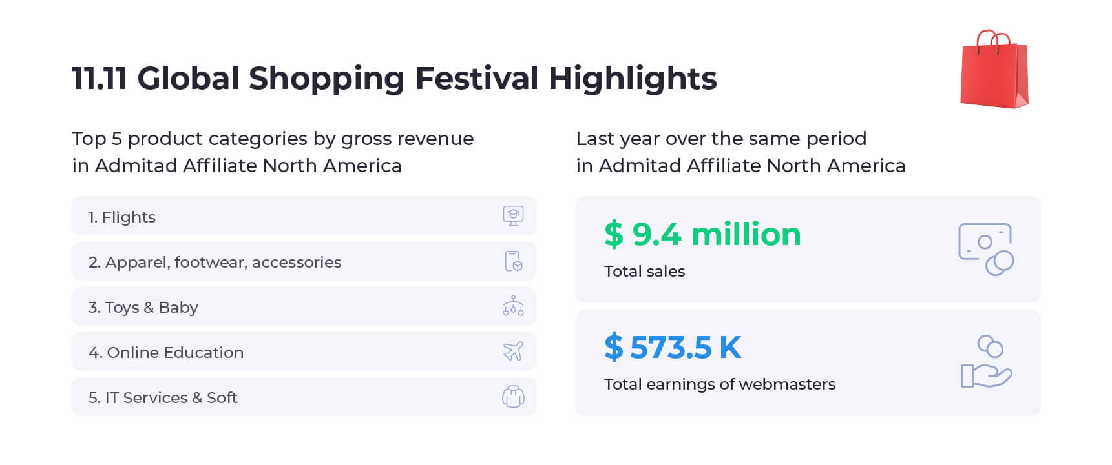Click the Total sales label
Viewport: 1112px width, 465px height.
point(644,272)
